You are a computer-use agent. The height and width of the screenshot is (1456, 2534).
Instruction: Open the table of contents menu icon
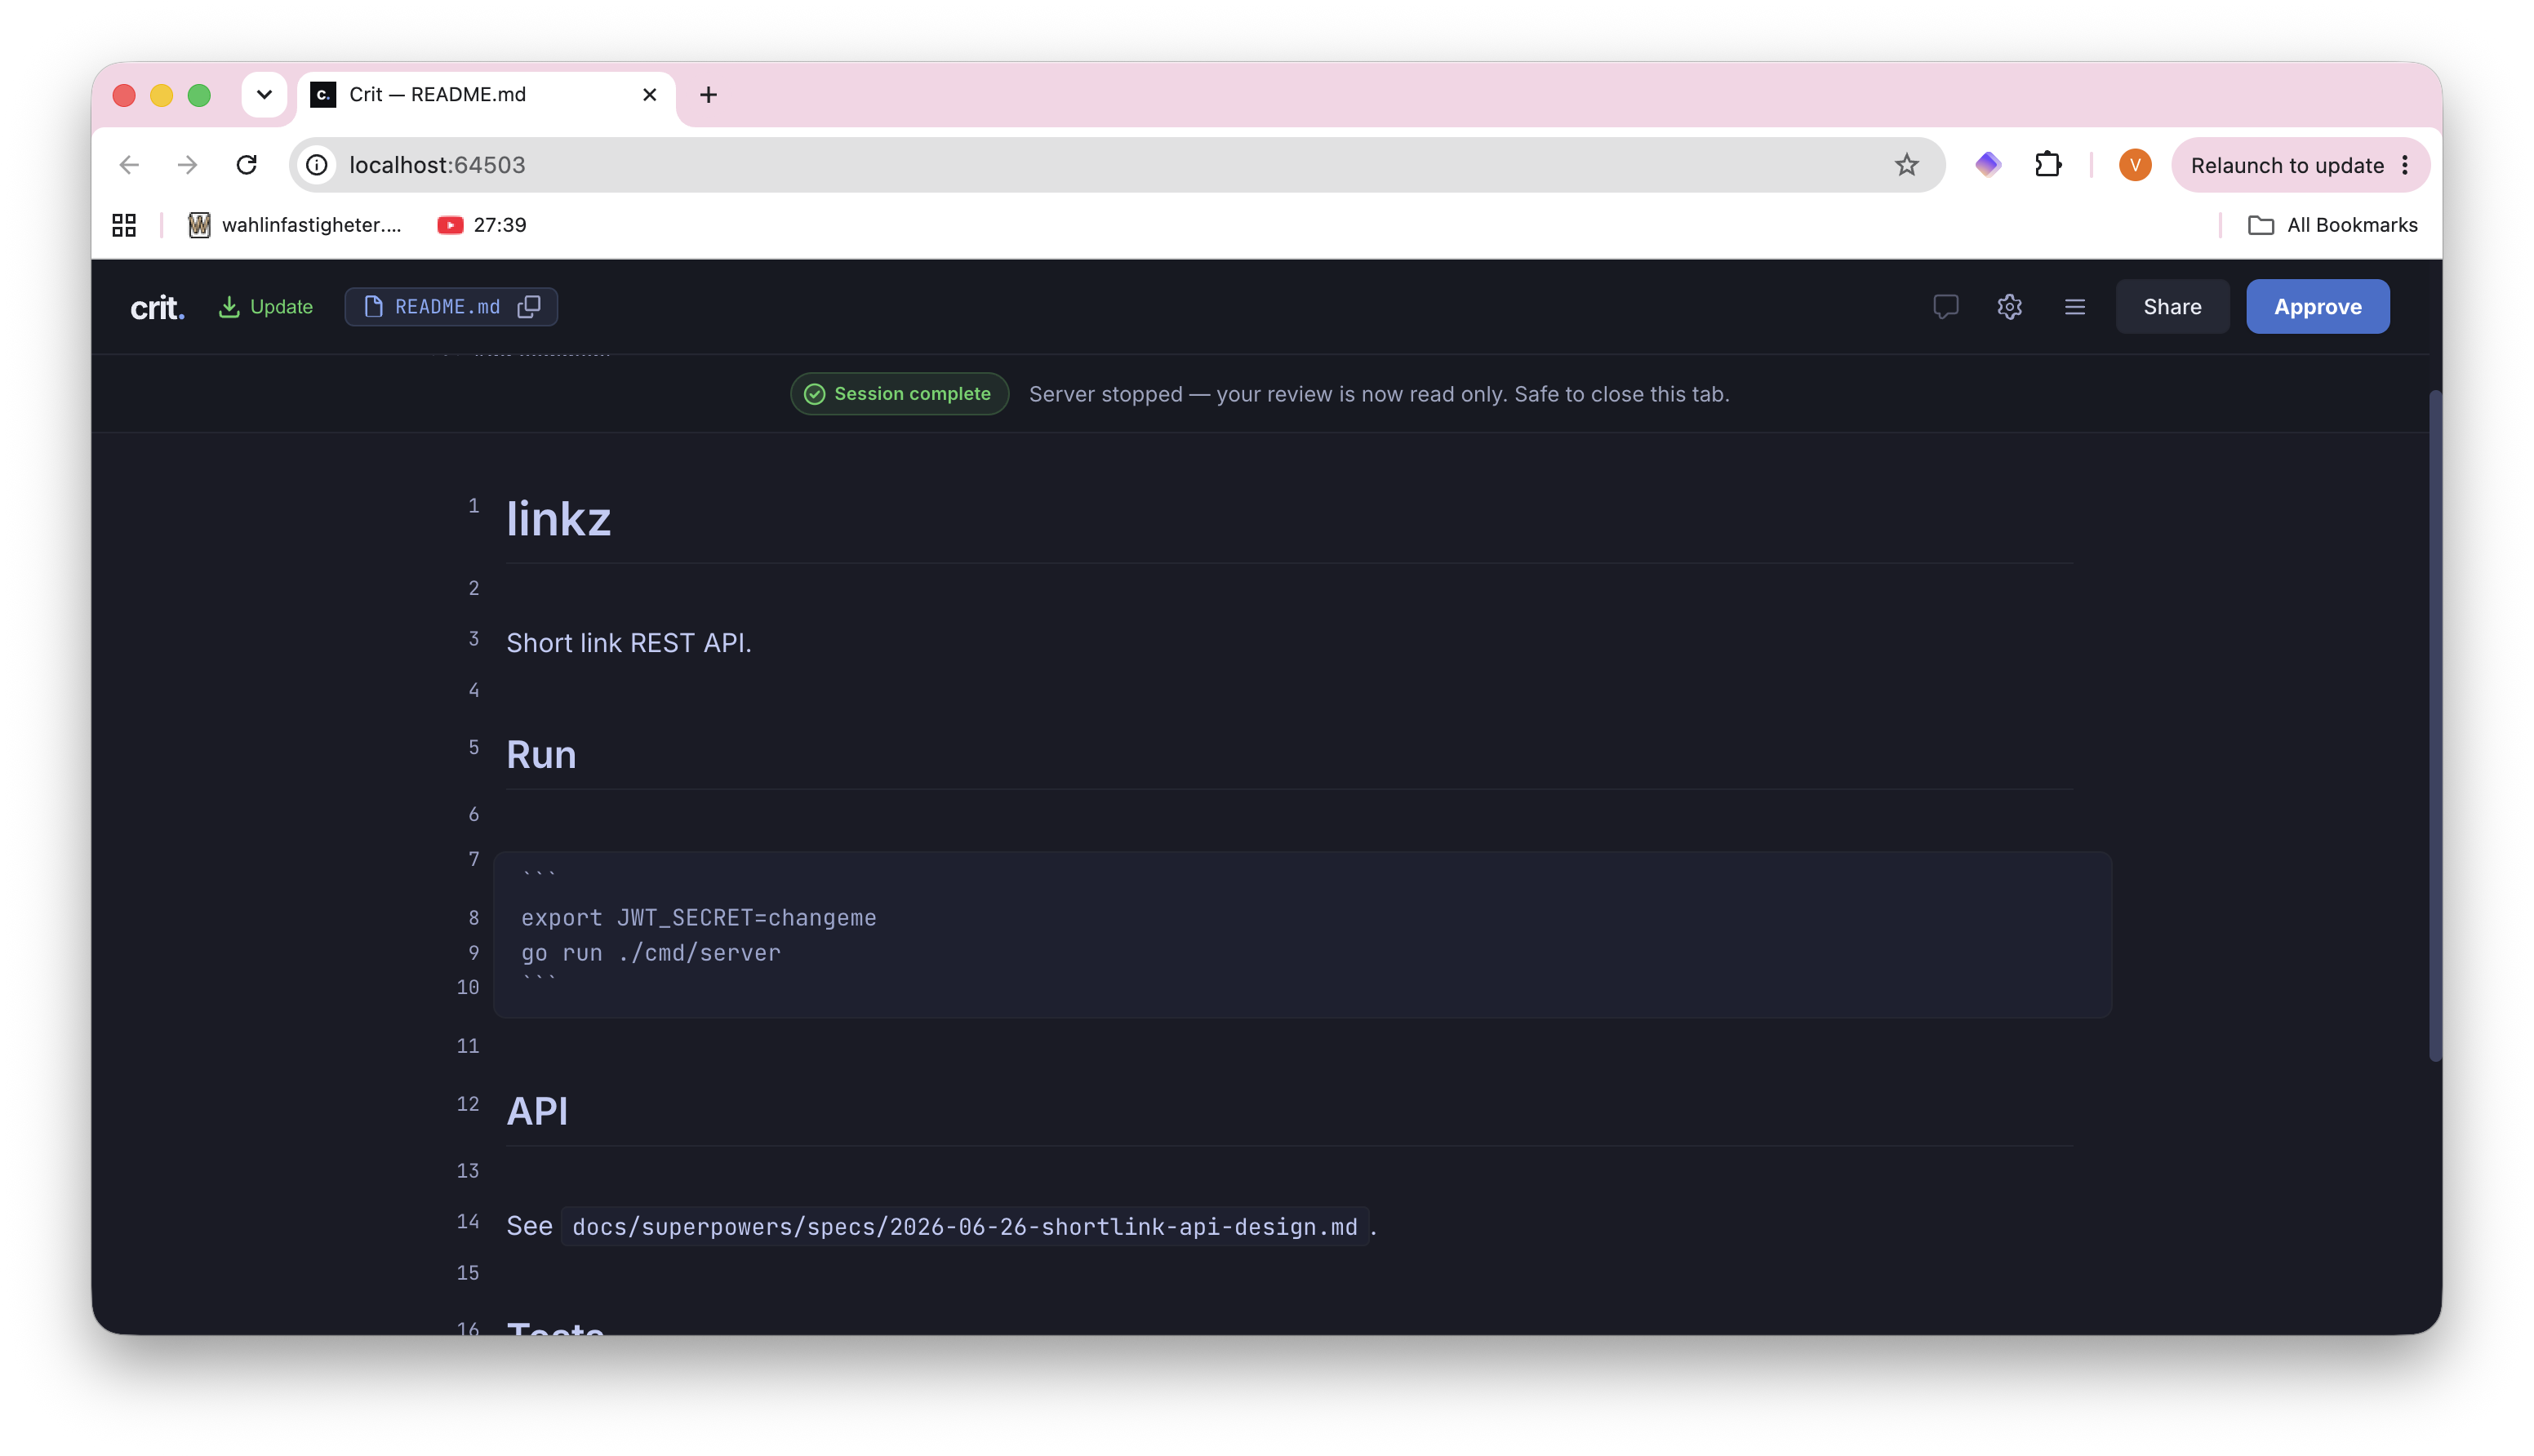2074,307
